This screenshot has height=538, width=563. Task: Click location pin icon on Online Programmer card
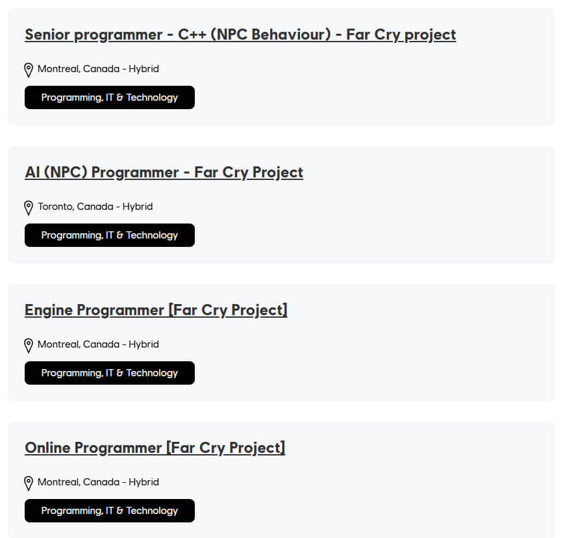29,483
